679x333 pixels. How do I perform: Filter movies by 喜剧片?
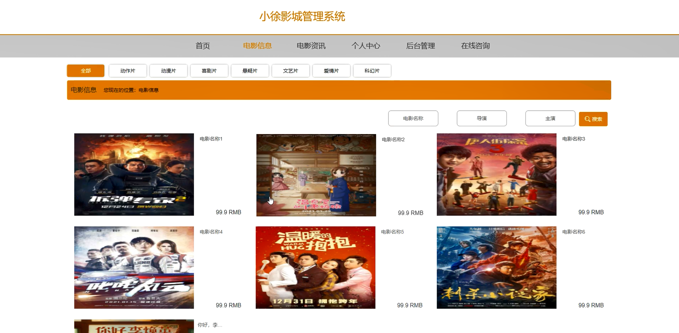(x=209, y=71)
